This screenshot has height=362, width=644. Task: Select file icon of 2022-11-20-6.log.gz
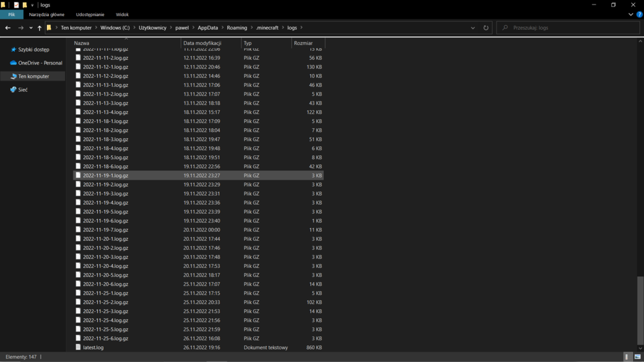coord(78,284)
